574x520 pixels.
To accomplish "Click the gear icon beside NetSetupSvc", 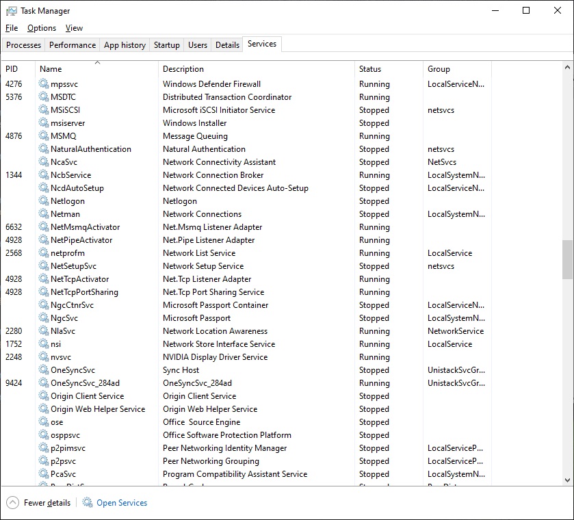I will (x=44, y=265).
